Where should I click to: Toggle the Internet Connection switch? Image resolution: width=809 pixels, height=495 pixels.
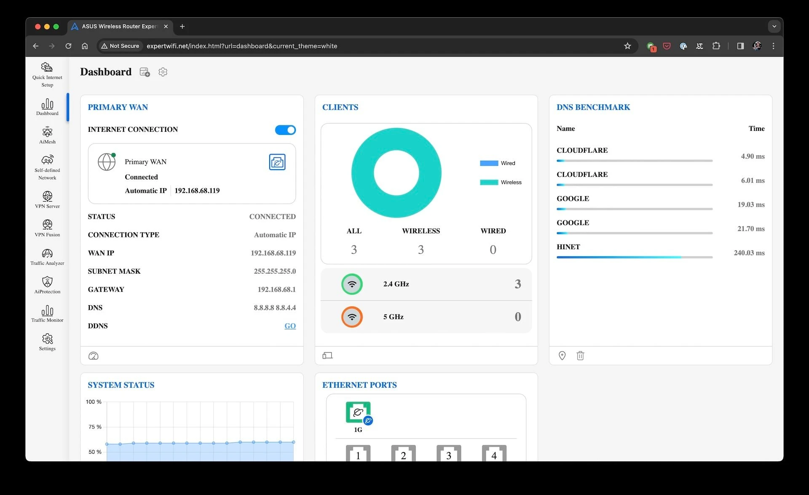click(285, 130)
